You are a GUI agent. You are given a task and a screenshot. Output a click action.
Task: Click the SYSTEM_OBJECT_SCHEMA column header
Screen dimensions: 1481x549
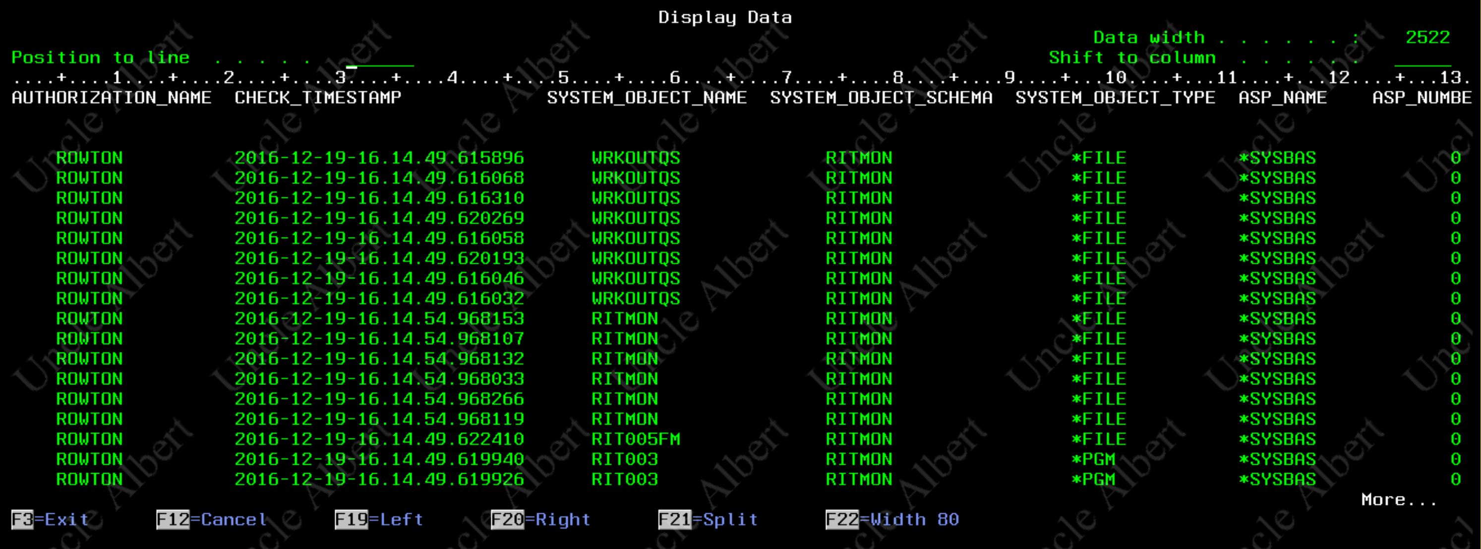tap(881, 98)
